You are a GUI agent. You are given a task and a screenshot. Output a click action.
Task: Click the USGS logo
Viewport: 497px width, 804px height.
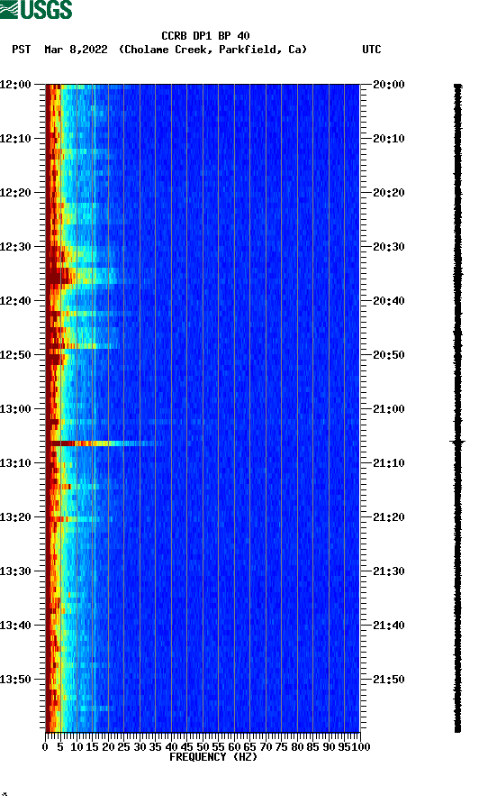coord(36,9)
